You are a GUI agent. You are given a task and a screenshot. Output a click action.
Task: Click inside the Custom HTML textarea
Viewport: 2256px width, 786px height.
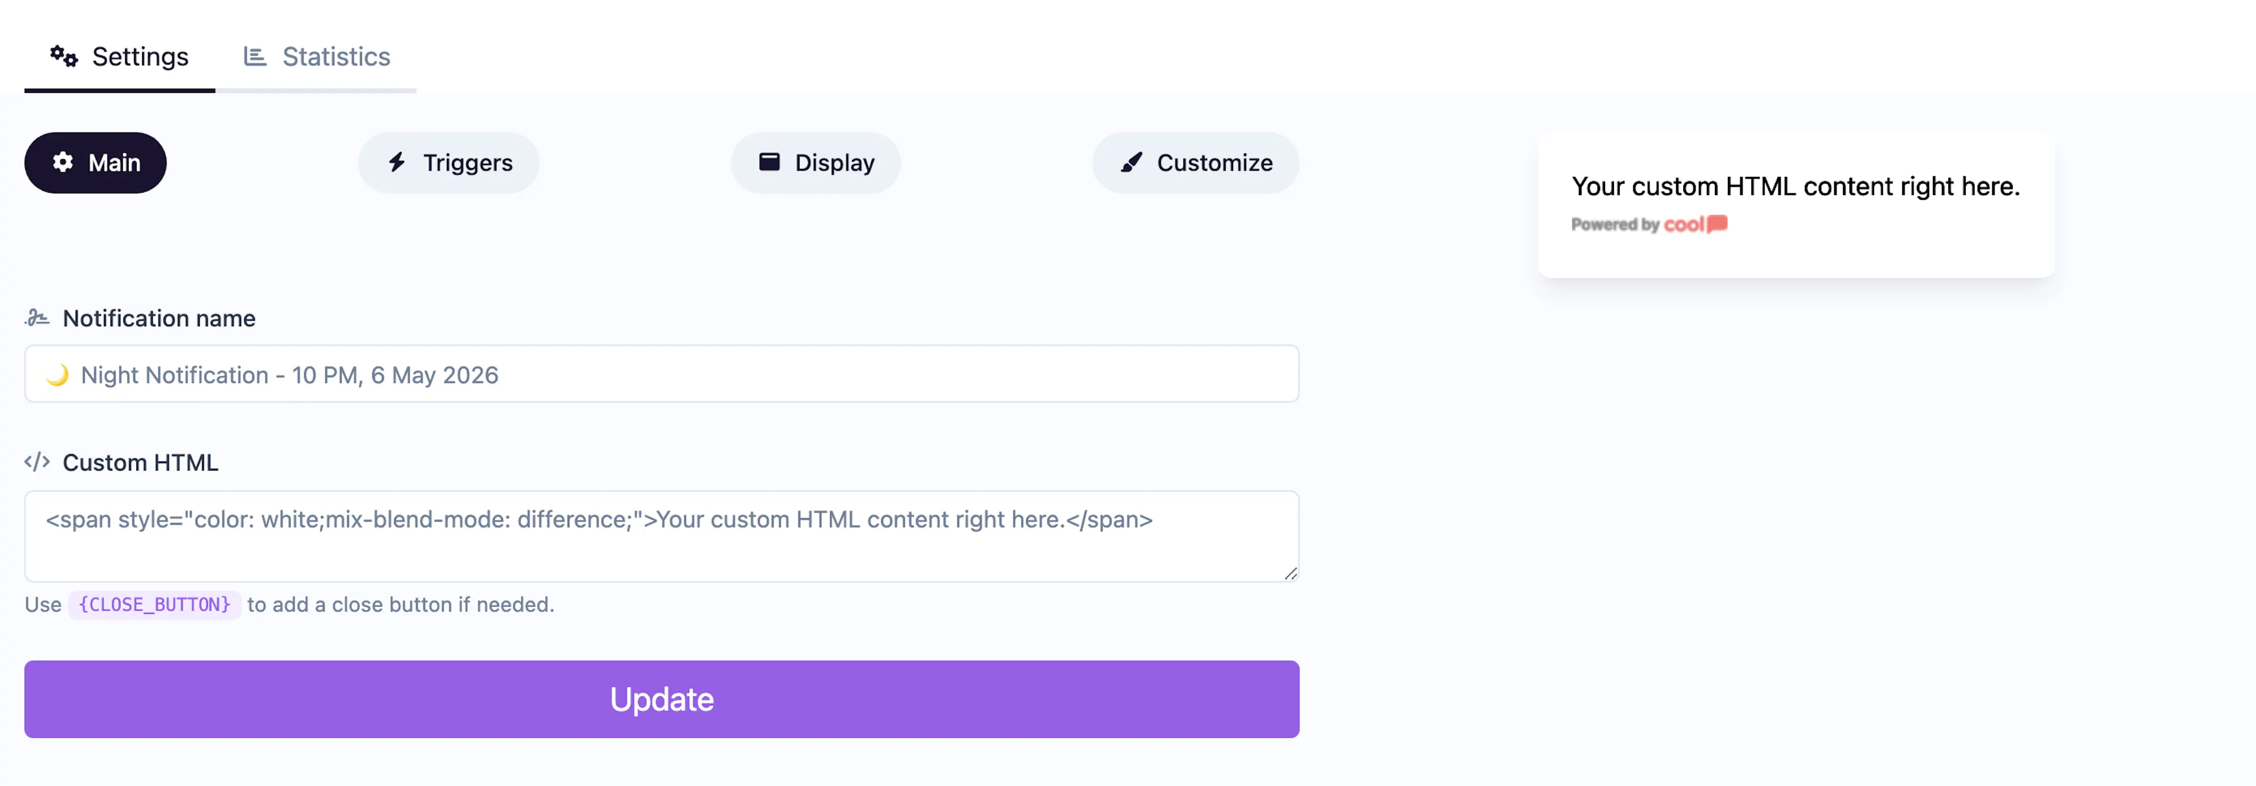tap(662, 536)
